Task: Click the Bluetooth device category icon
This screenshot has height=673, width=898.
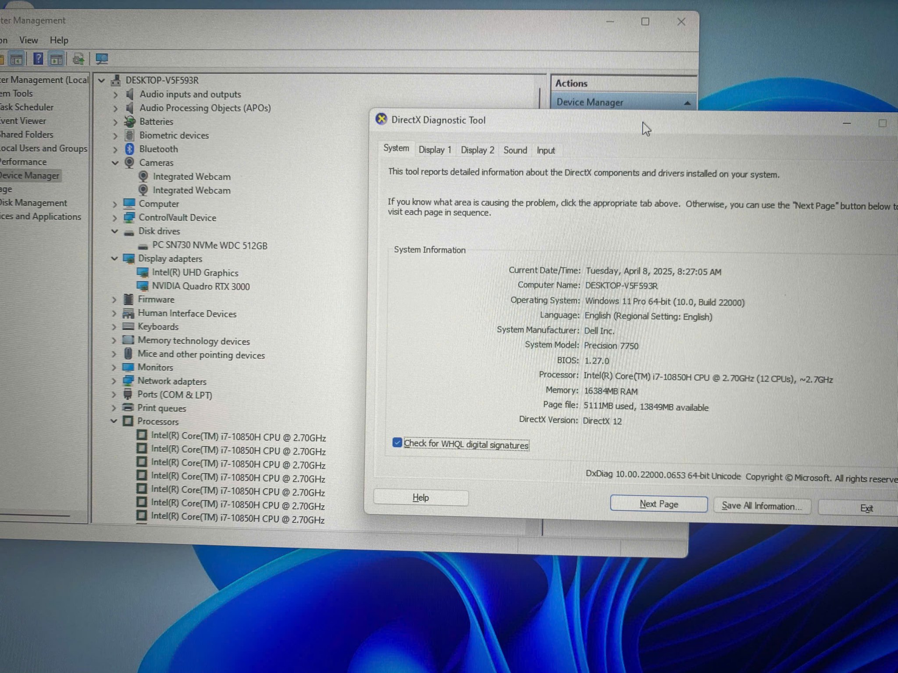Action: [129, 149]
